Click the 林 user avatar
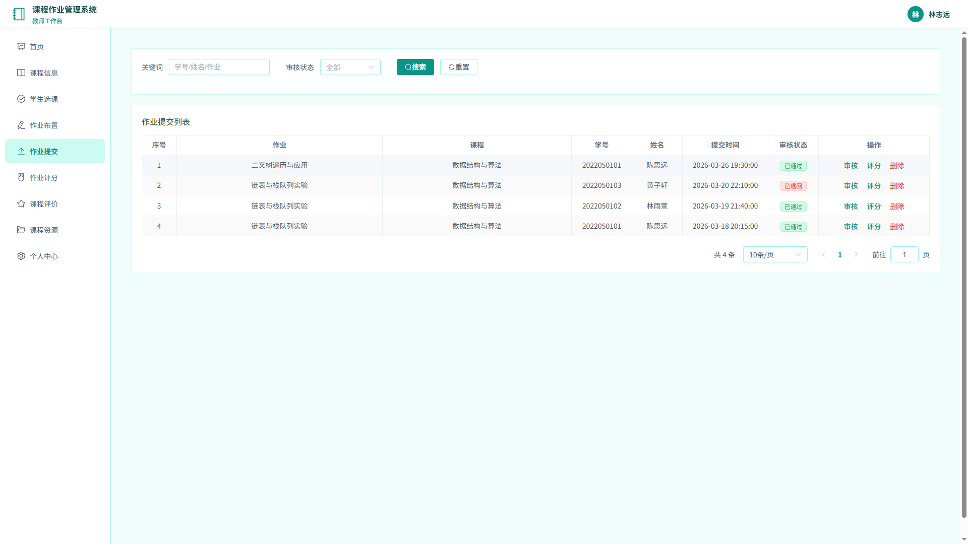 (x=915, y=14)
